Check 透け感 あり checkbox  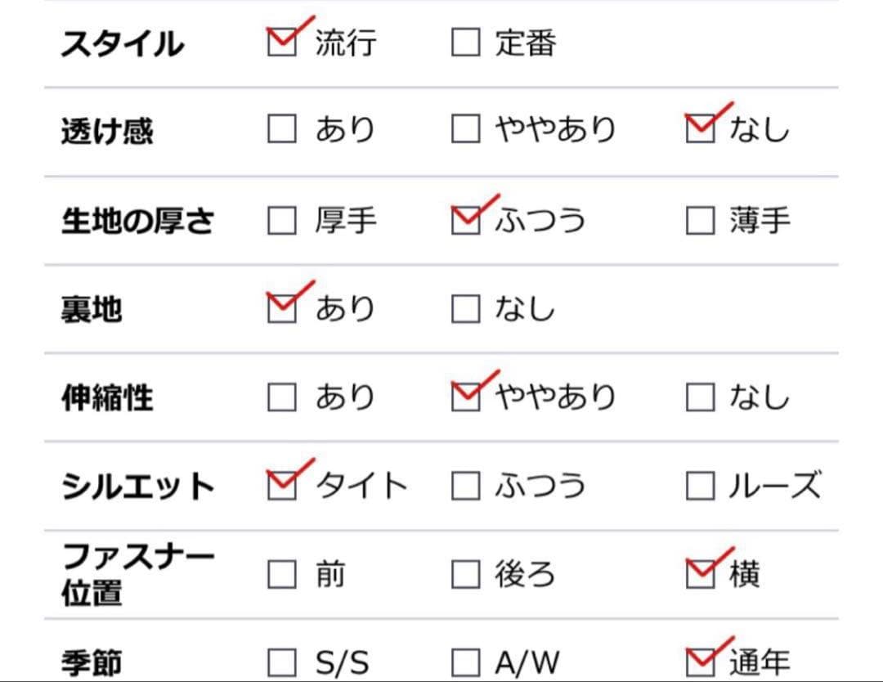click(x=282, y=129)
